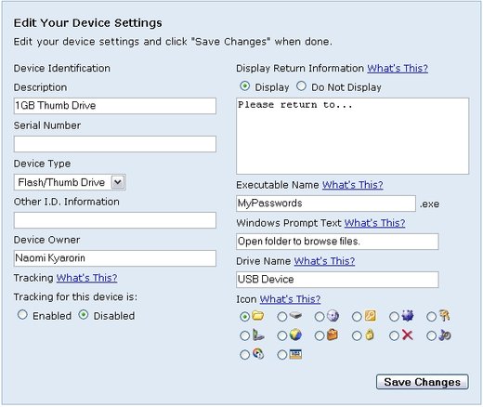The width and height of the screenshot is (483, 407).
Task: Click the yellow padlock icon
Action: pyautogui.click(x=370, y=335)
